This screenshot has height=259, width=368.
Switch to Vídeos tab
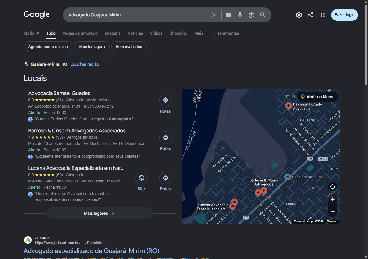(x=156, y=33)
